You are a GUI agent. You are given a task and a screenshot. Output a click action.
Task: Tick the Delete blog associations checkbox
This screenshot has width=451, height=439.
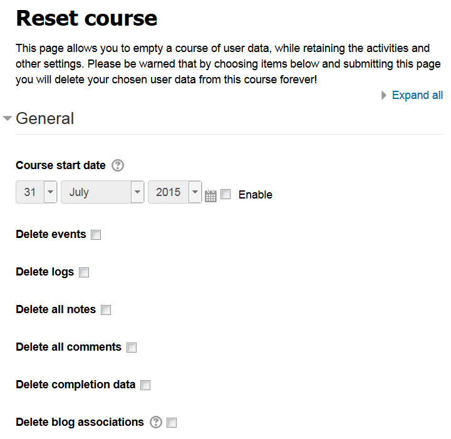point(172,423)
